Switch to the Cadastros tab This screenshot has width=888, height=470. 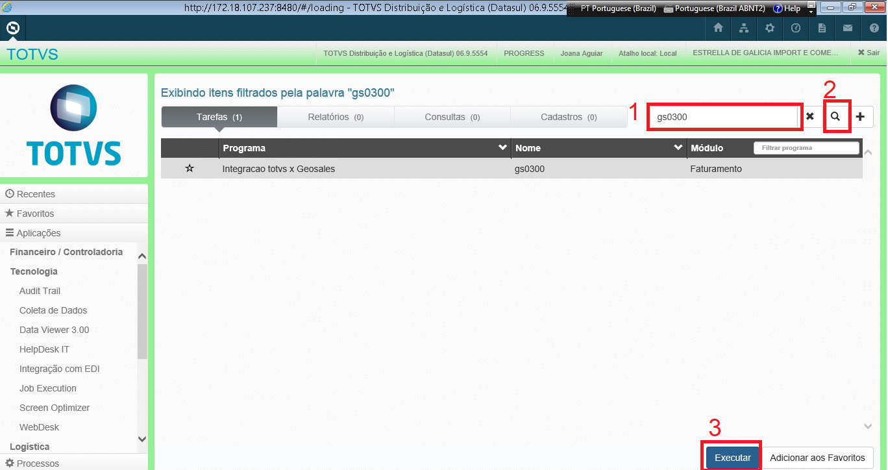(569, 117)
